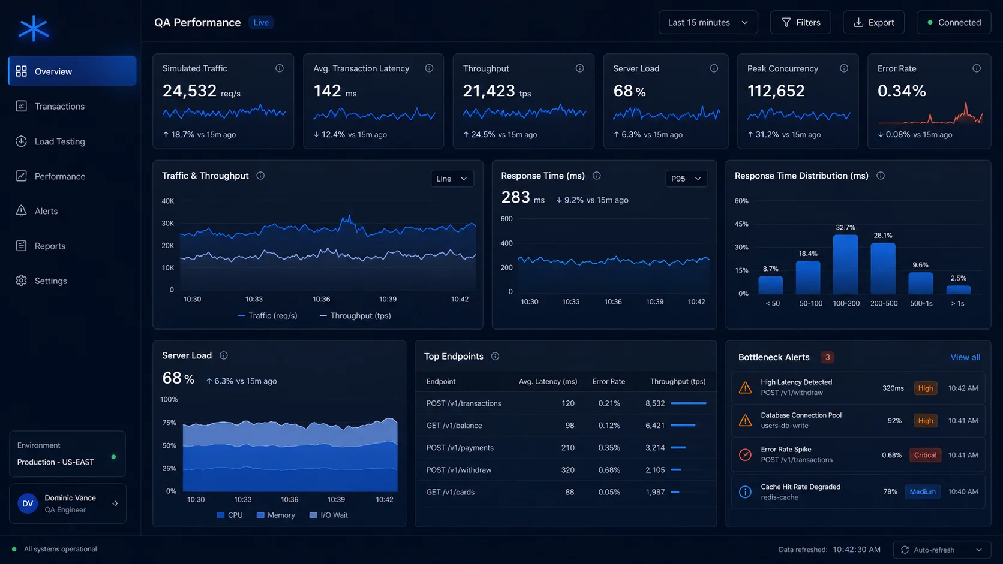Click info icon beside Response Time Distribution
Viewport: 1003px width, 564px height.
click(881, 176)
